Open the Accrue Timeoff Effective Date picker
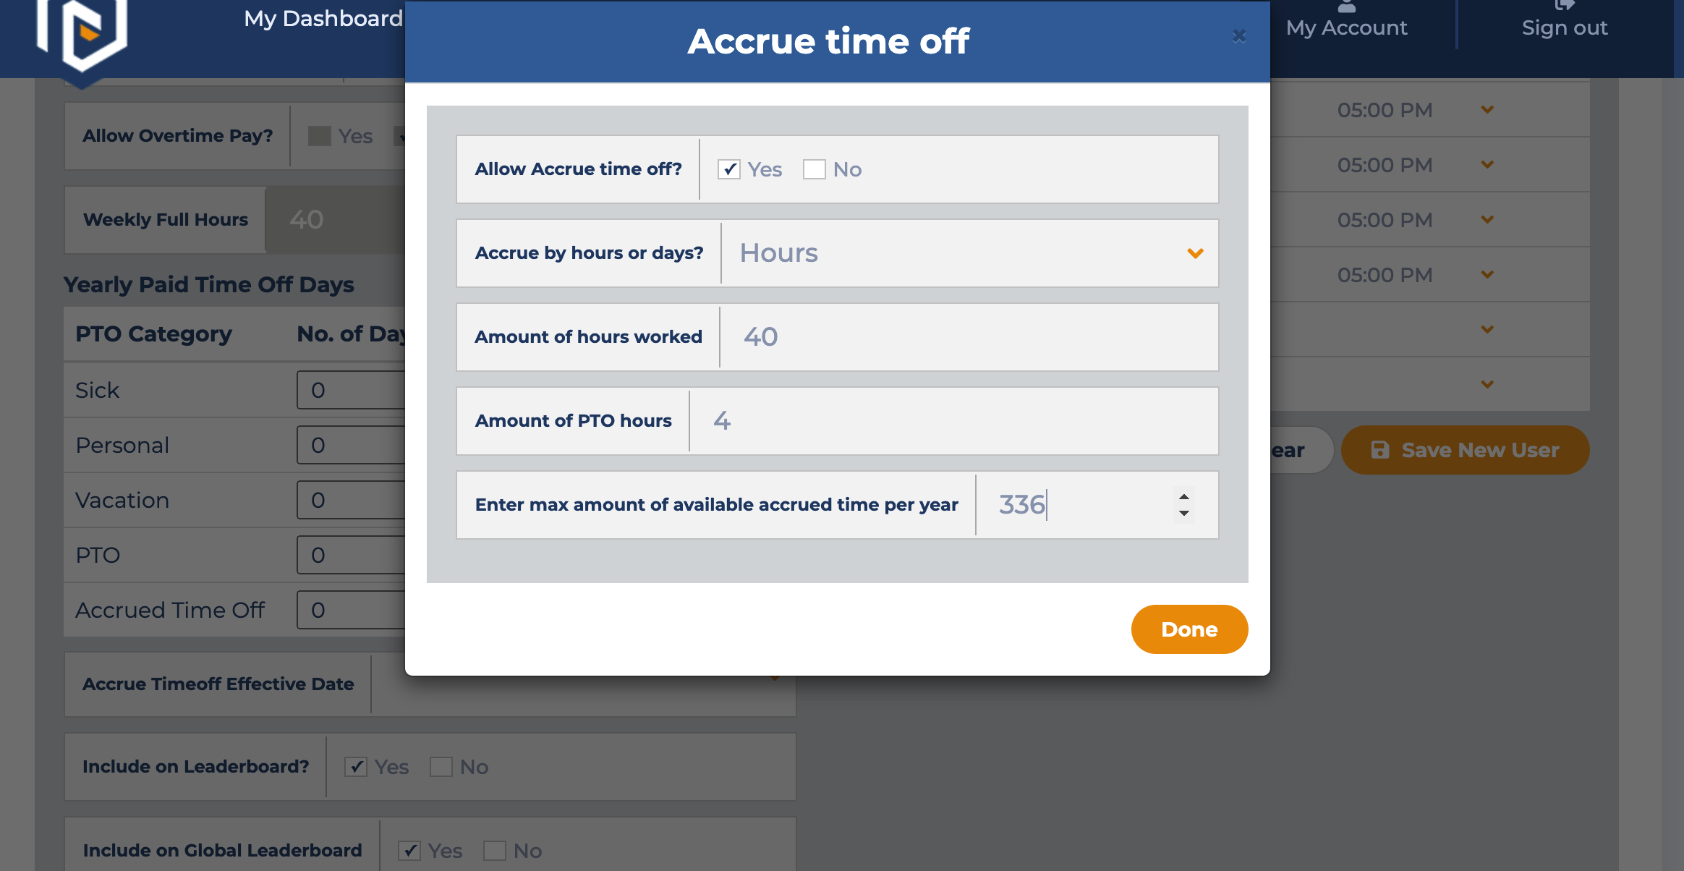1684x871 pixels. (579, 684)
